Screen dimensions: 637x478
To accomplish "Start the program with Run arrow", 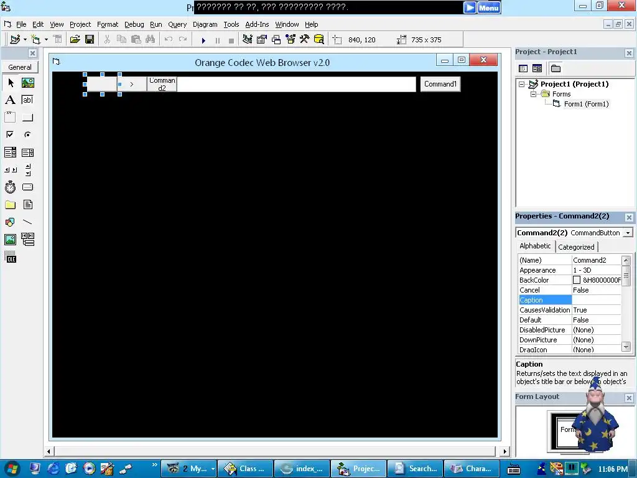I will 203,40.
